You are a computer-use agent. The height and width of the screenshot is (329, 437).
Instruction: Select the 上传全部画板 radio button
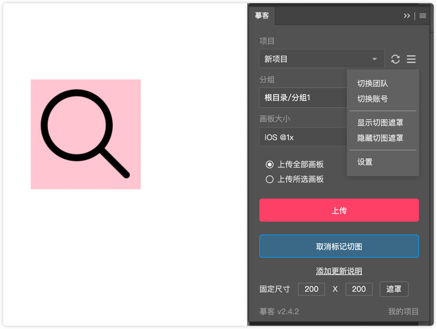pyautogui.click(x=269, y=164)
